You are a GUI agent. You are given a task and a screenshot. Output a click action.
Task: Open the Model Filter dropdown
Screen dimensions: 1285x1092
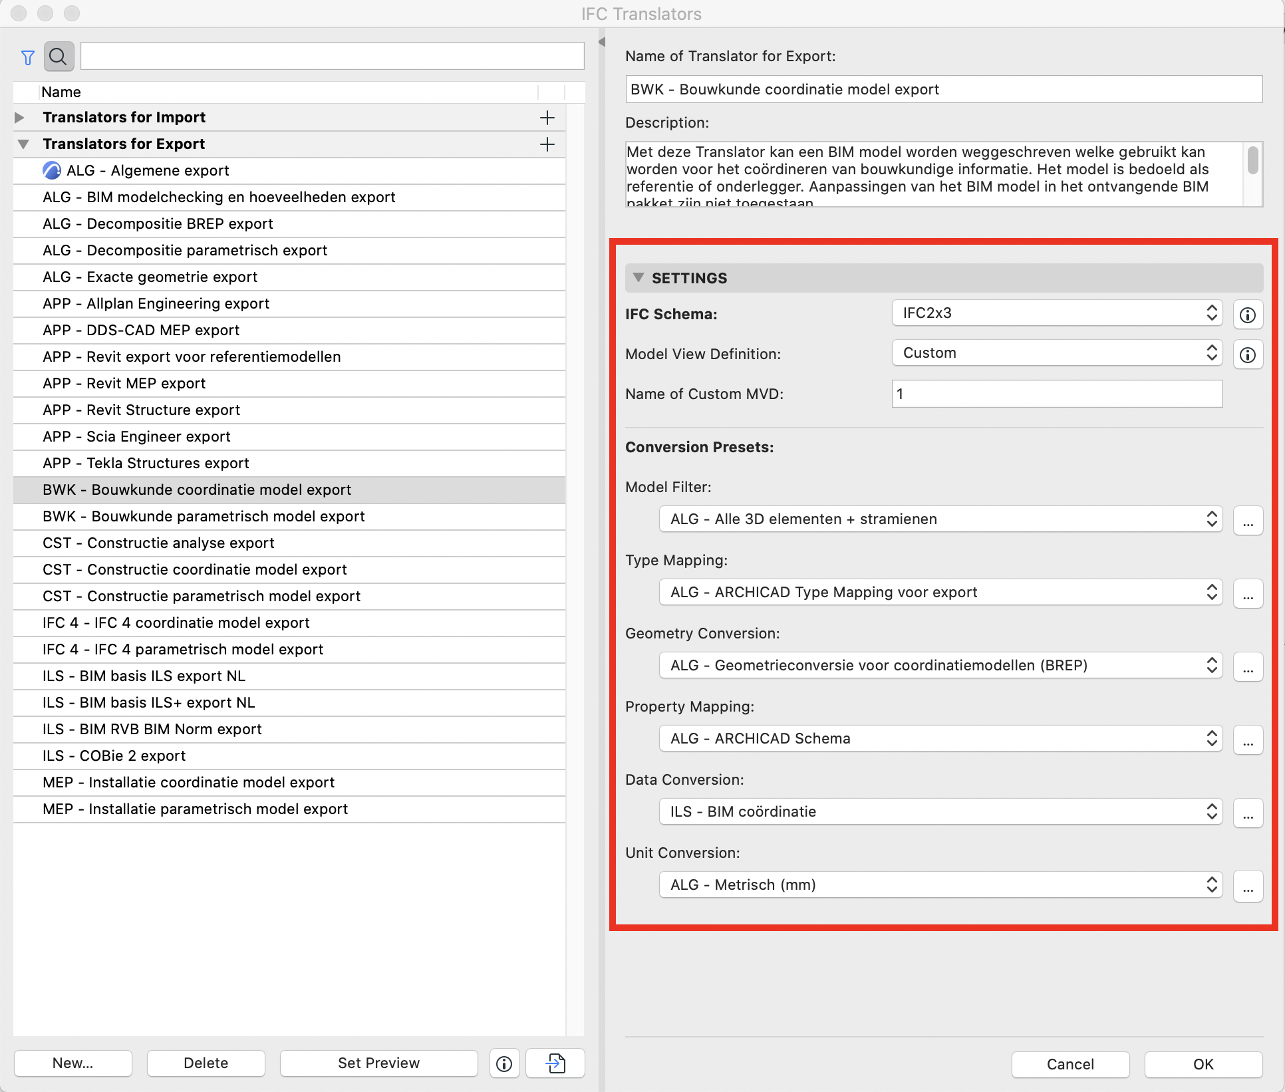click(940, 519)
